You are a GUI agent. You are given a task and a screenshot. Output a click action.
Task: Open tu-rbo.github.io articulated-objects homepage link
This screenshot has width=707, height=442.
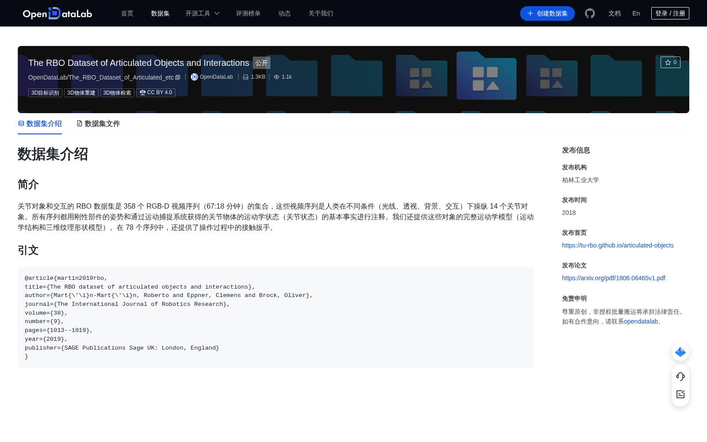(618, 245)
